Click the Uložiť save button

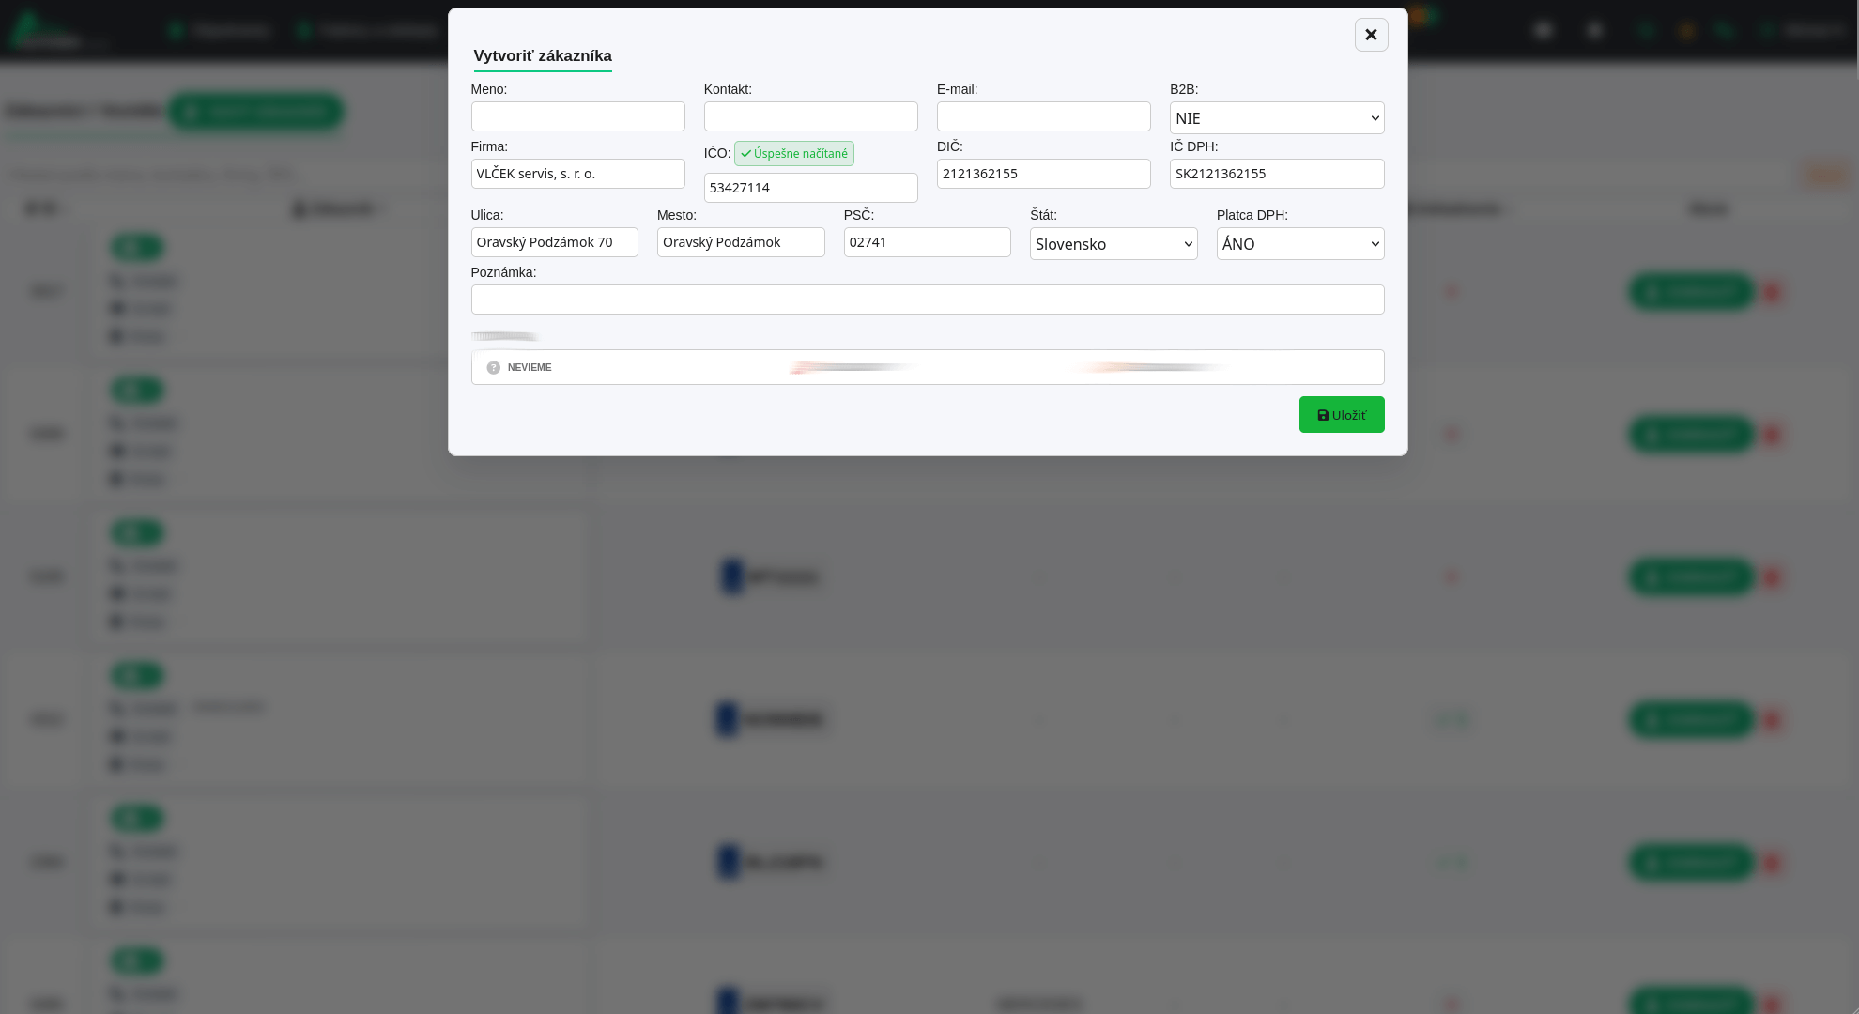click(1341, 415)
